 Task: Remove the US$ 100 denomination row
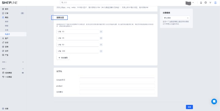tap(101, 51)
